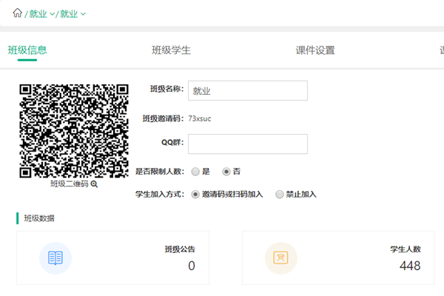Select 否 for limiting student count
The width and height of the screenshot is (444, 296).
(226, 172)
